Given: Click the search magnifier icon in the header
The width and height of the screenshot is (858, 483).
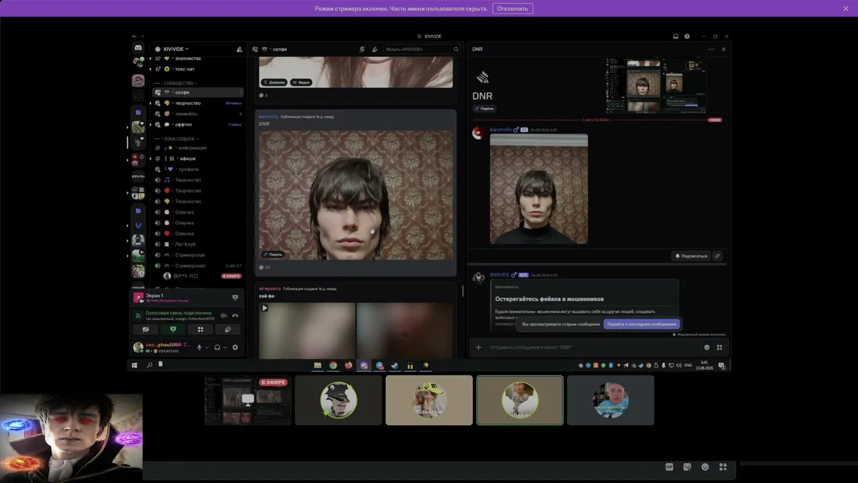Looking at the screenshot, I should [x=456, y=49].
